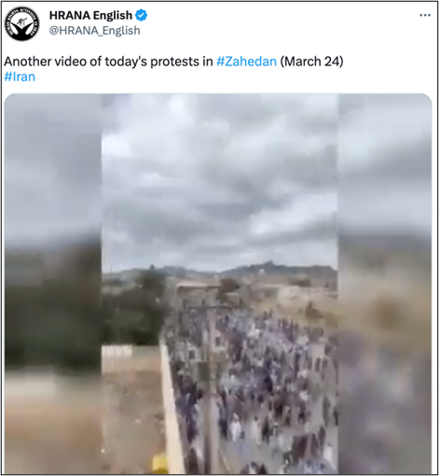Click the tweet text about today's protests
Screen dimensions: 439x476
(173, 62)
